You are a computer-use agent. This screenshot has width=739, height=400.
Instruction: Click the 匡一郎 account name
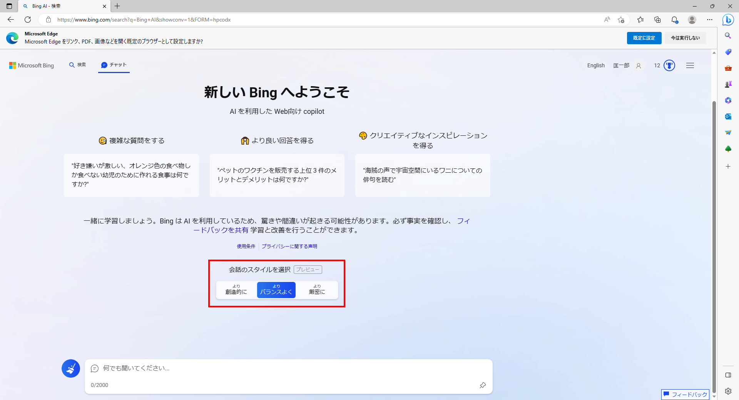point(621,65)
